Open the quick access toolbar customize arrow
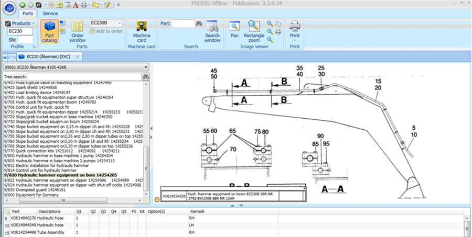 (119, 5)
